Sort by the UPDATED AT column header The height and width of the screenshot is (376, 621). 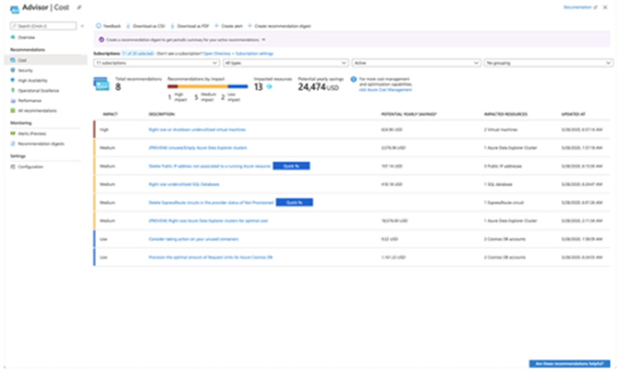coord(573,114)
